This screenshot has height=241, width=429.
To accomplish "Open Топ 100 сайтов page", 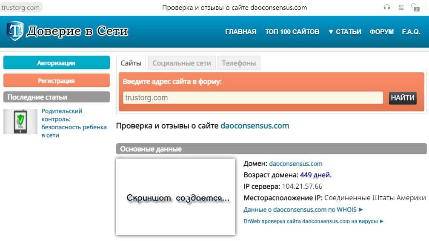I will click(292, 32).
